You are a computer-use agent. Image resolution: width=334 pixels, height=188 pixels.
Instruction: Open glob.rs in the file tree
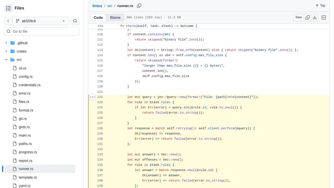pyautogui.click(x=24, y=127)
